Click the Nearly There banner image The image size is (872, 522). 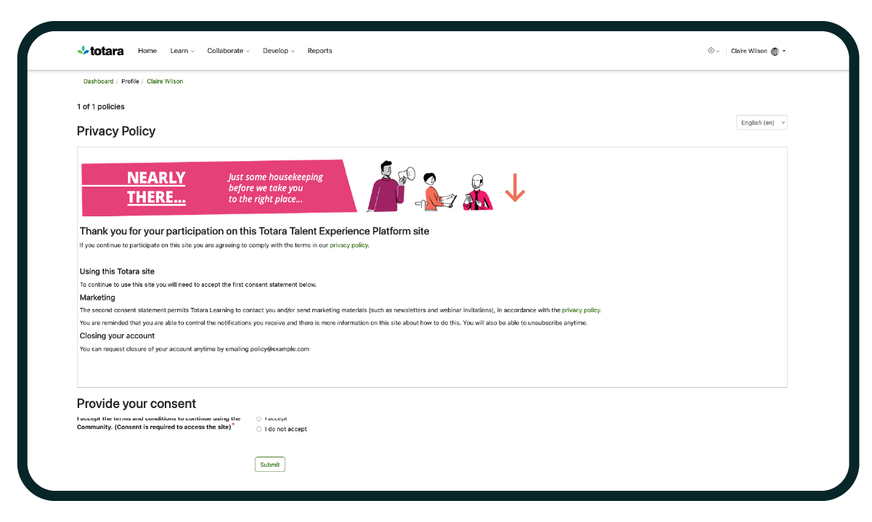click(x=303, y=187)
